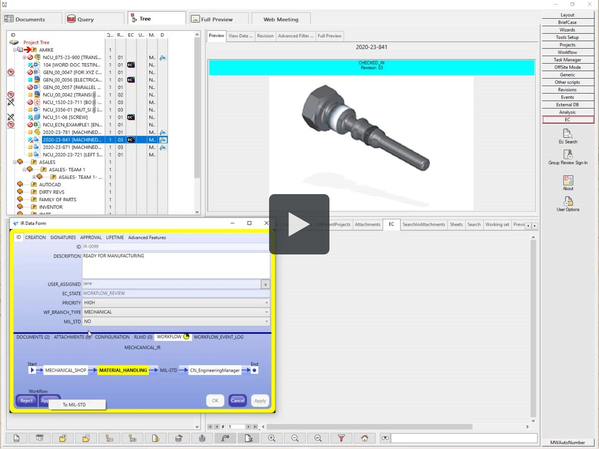The image size is (599, 449).
Task: Open the filter funnel tool
Action: tap(341, 438)
